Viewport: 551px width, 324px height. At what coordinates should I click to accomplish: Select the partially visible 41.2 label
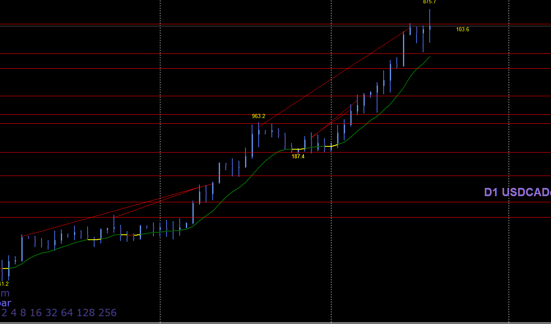[x=4, y=284]
